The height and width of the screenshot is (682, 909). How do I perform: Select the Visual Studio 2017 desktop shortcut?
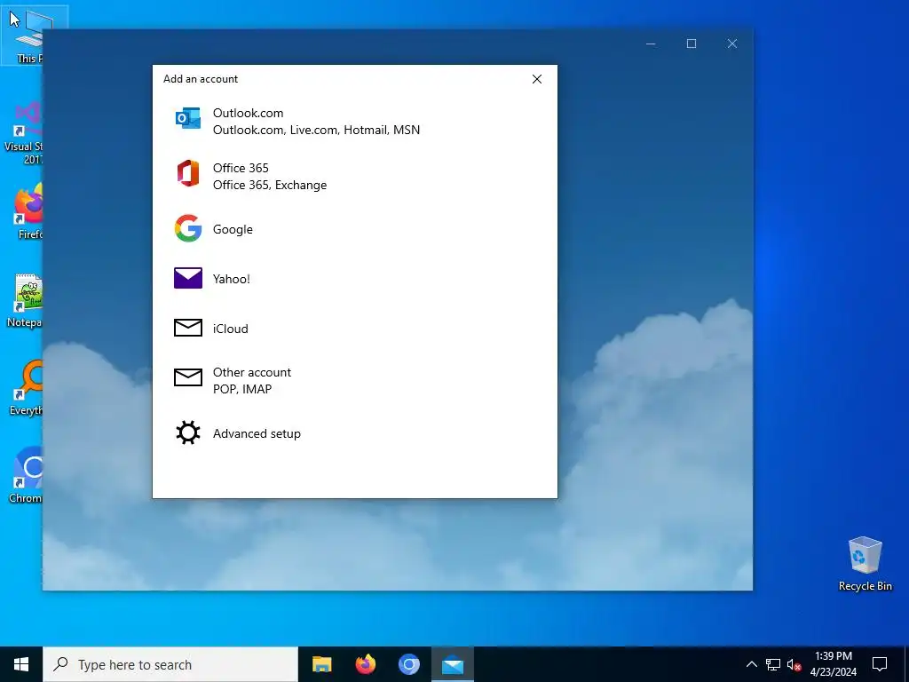[x=23, y=133]
